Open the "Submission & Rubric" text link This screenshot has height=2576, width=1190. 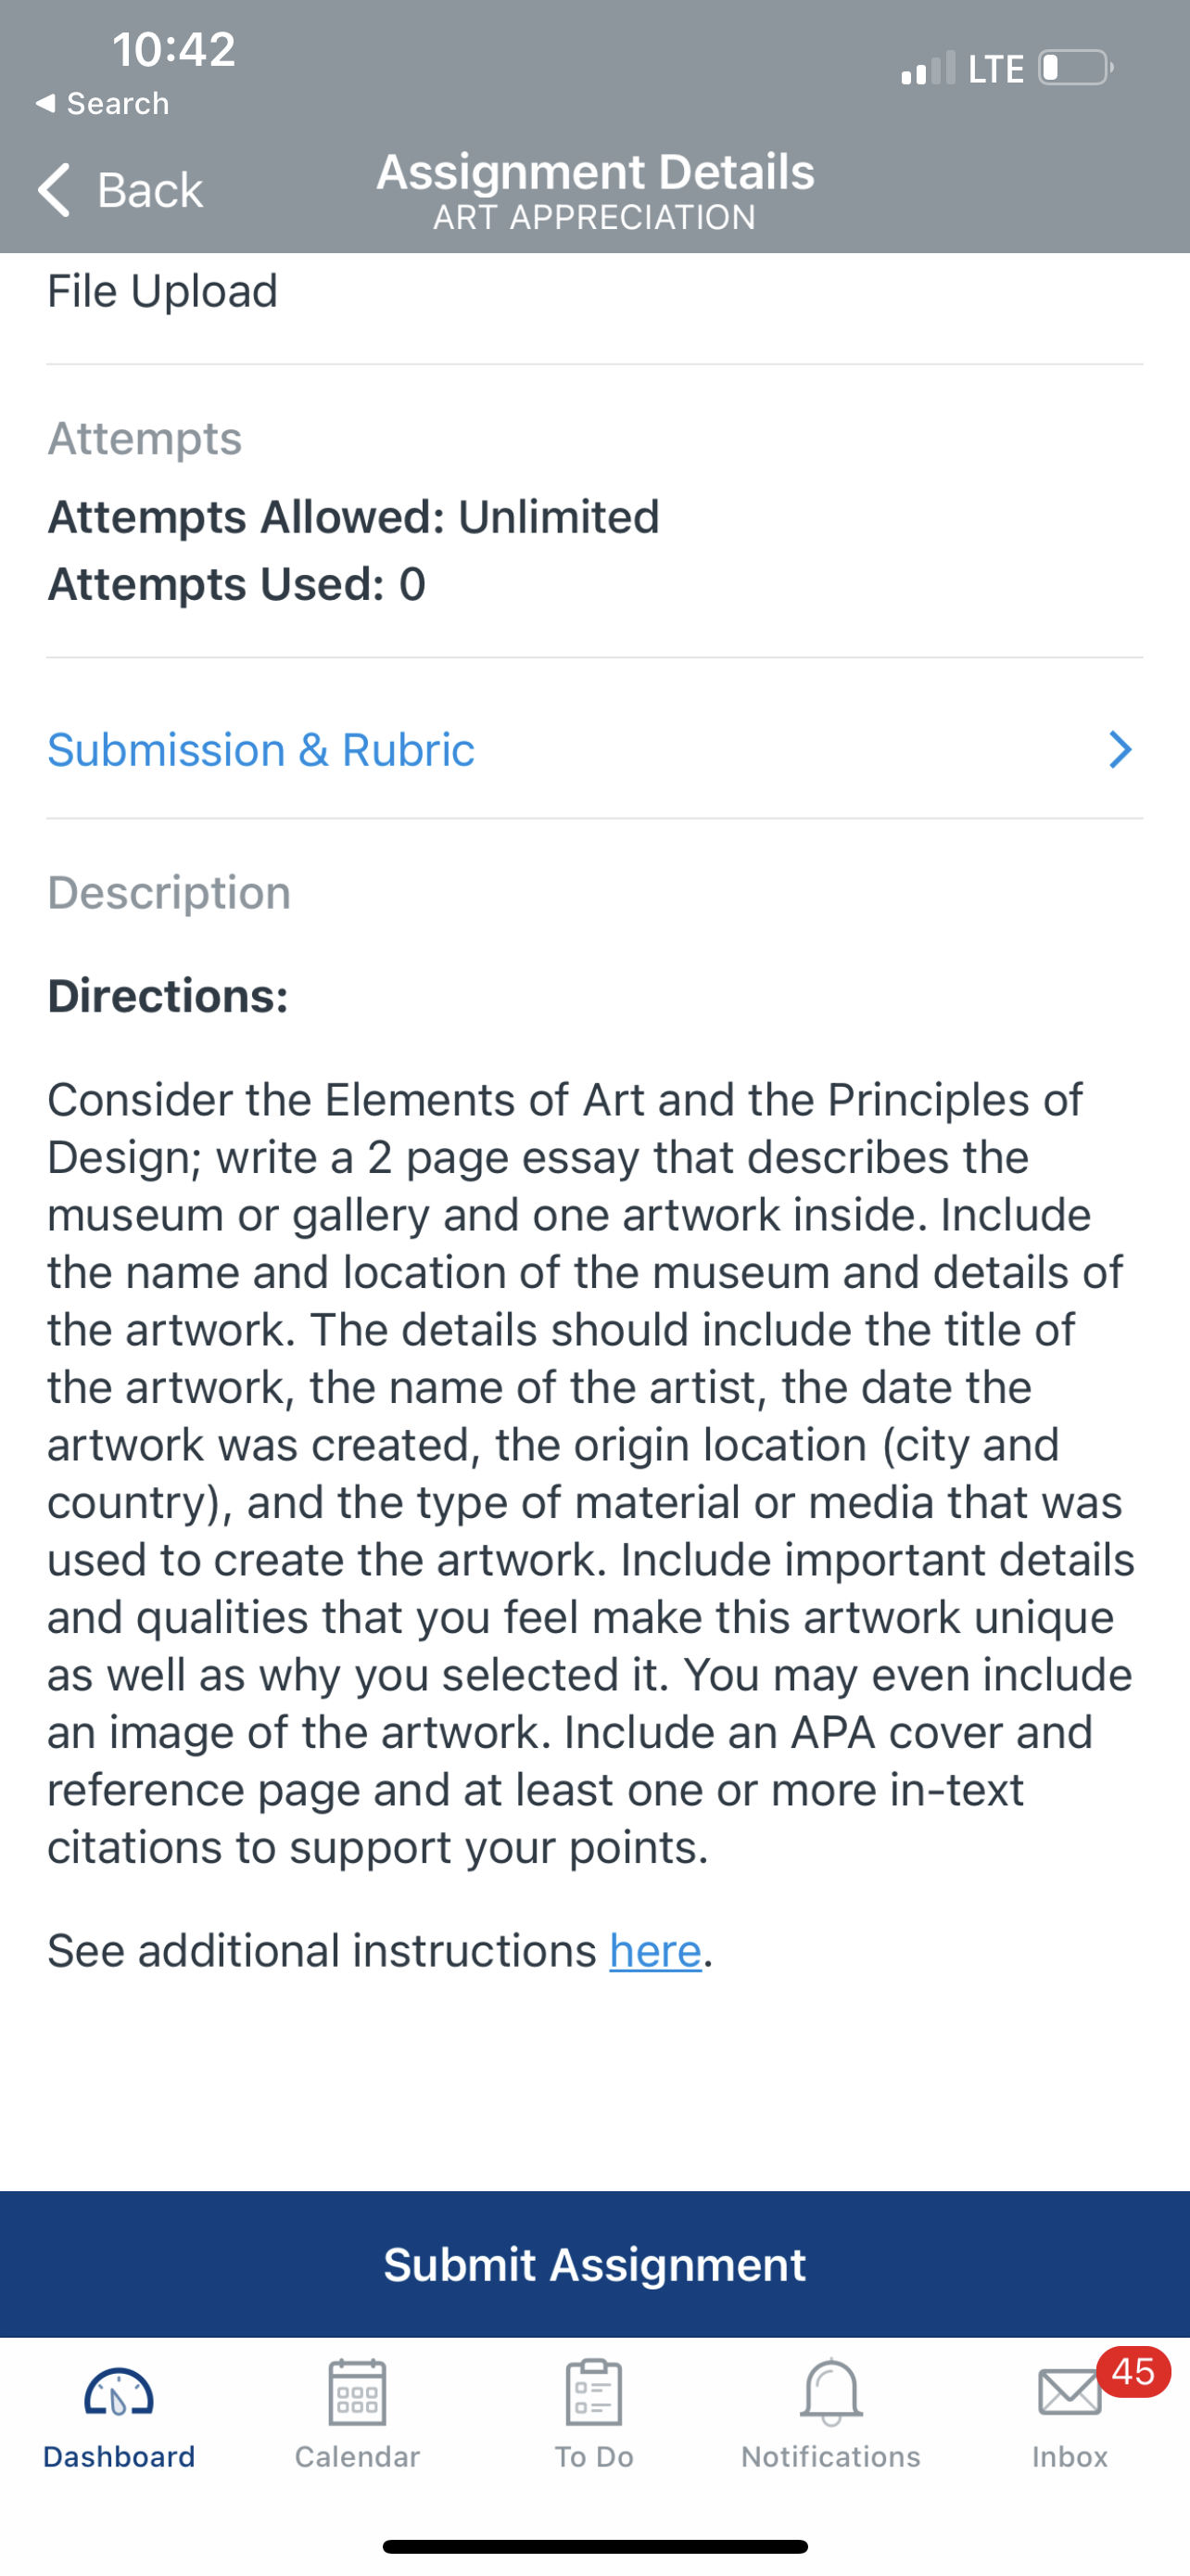pos(260,750)
